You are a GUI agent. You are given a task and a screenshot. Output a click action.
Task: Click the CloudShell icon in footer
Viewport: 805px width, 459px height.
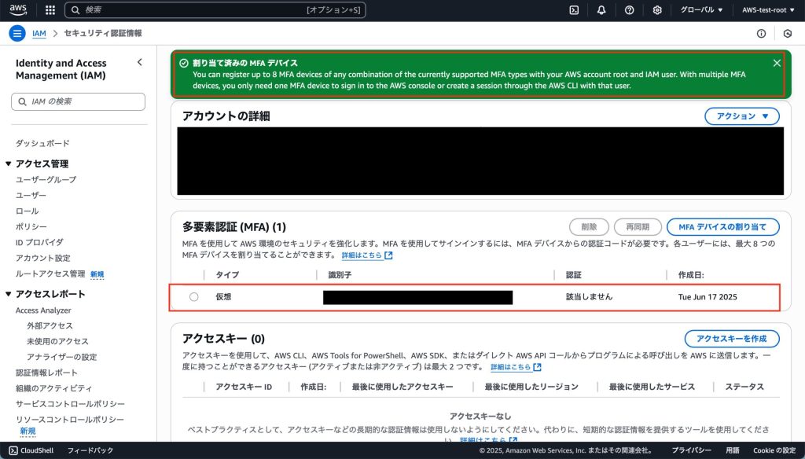(13, 450)
